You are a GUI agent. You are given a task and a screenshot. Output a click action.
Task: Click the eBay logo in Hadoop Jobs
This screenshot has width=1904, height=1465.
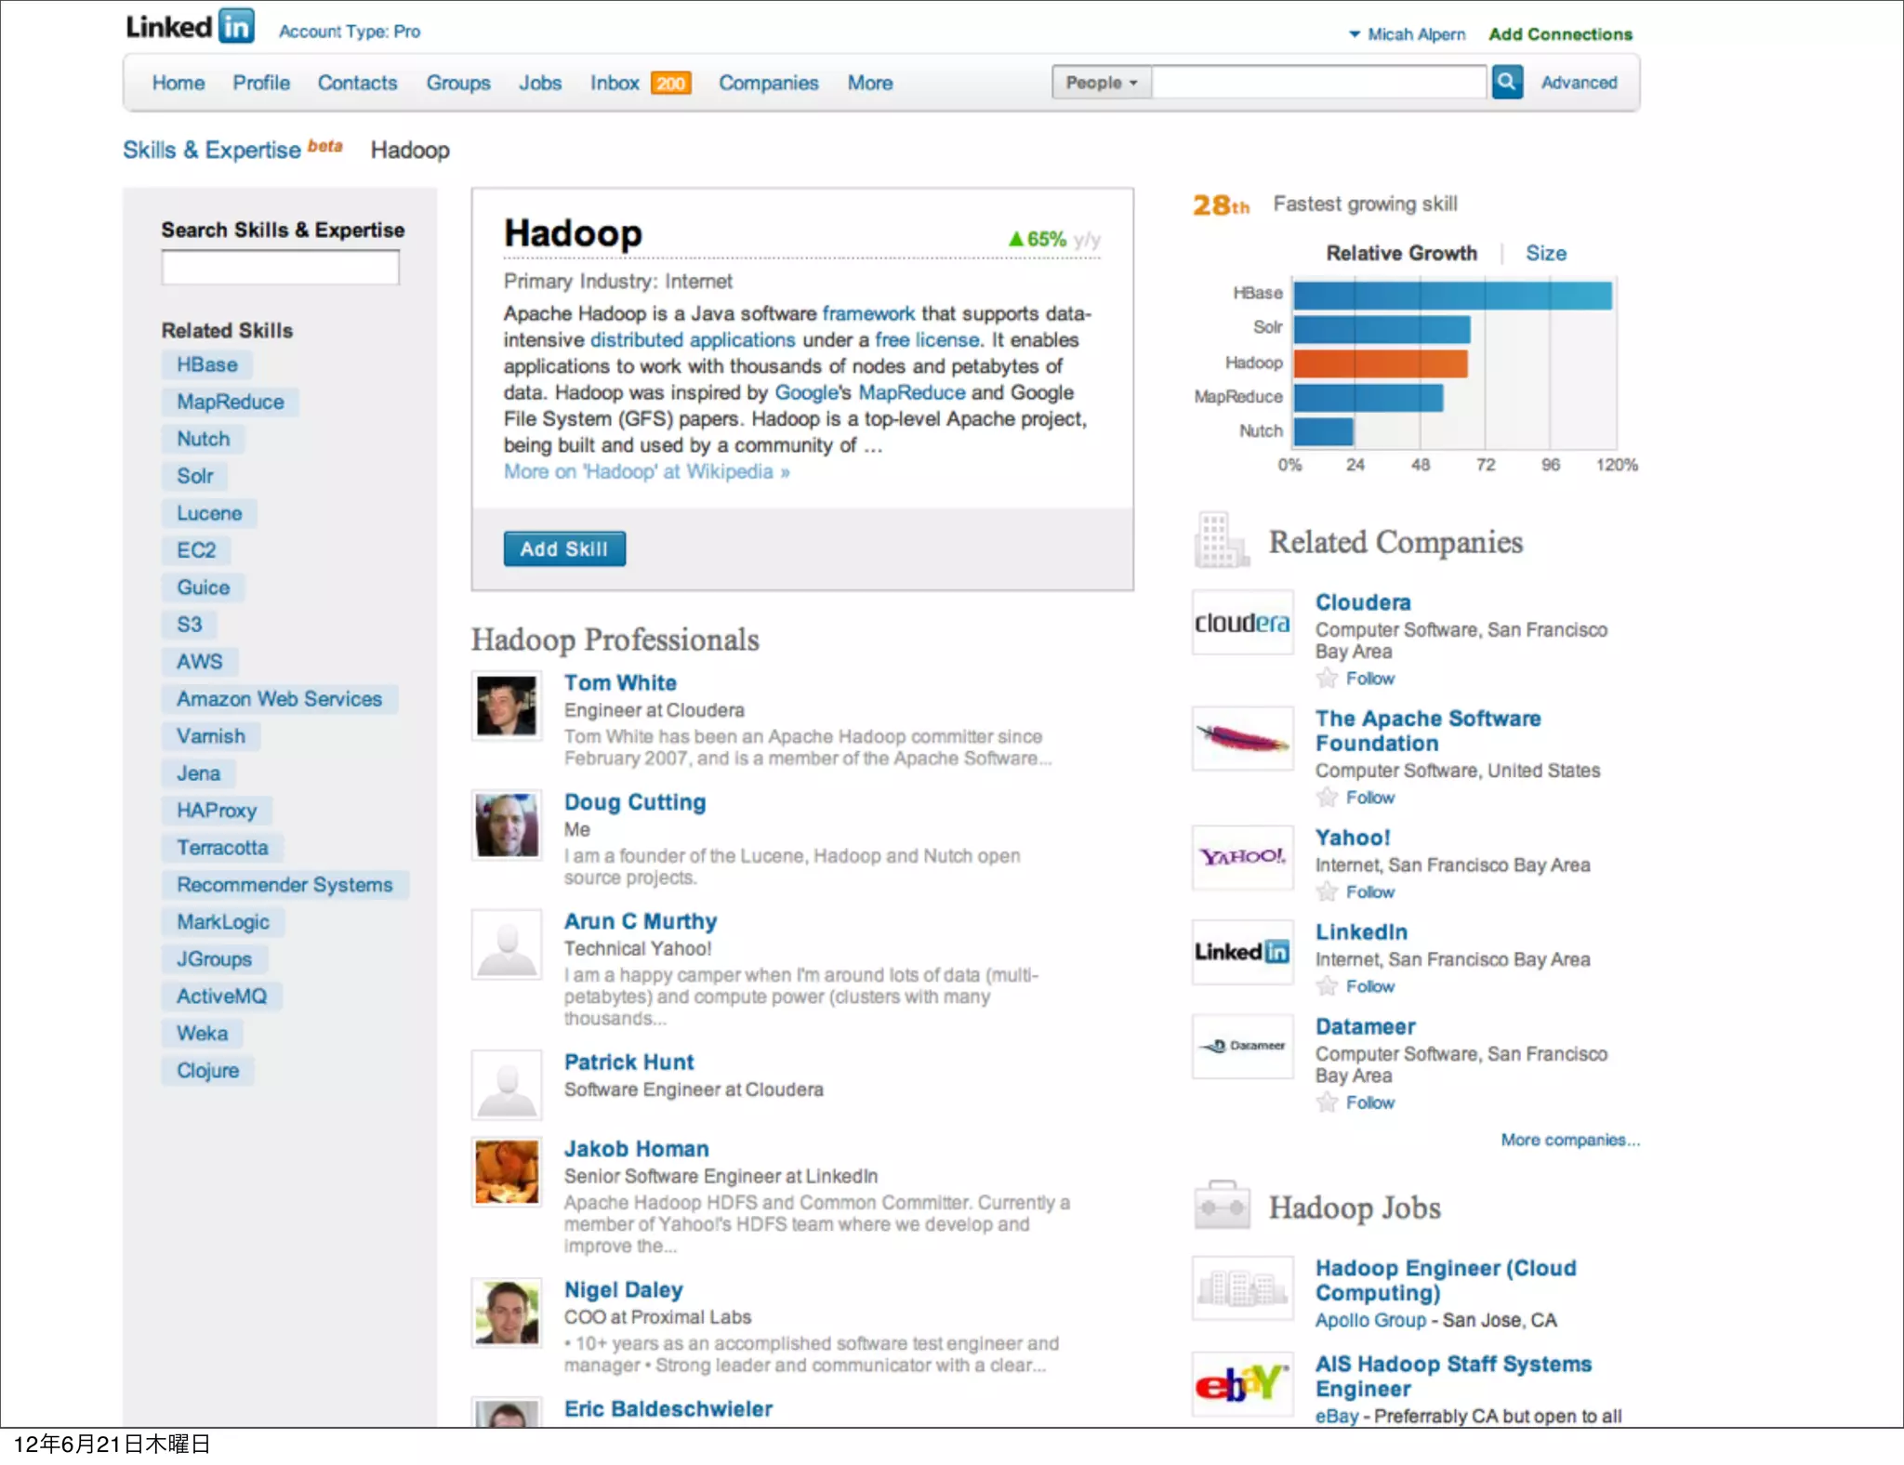[1242, 1385]
